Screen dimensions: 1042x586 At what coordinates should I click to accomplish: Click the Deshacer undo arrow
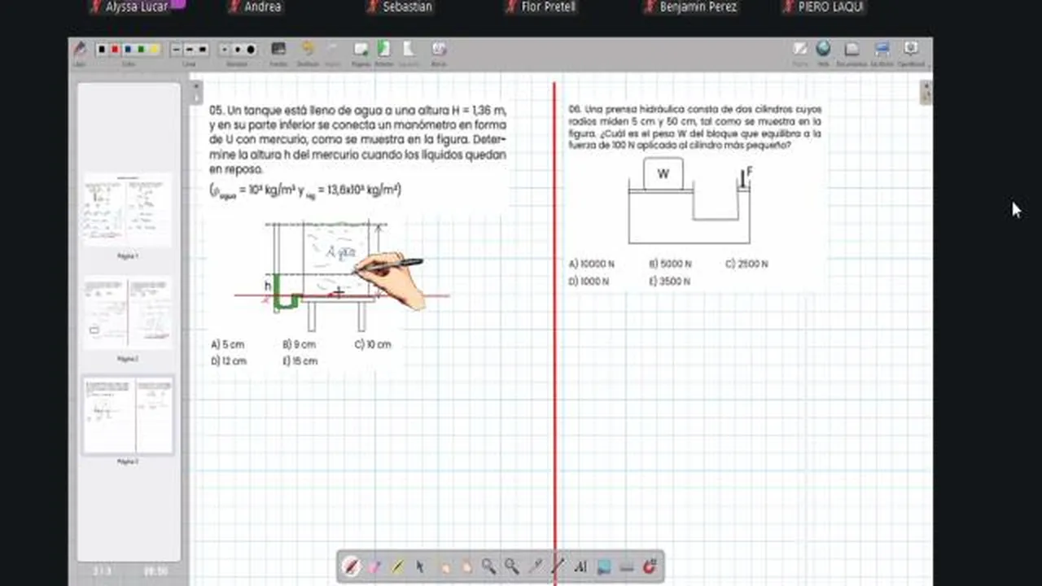308,52
